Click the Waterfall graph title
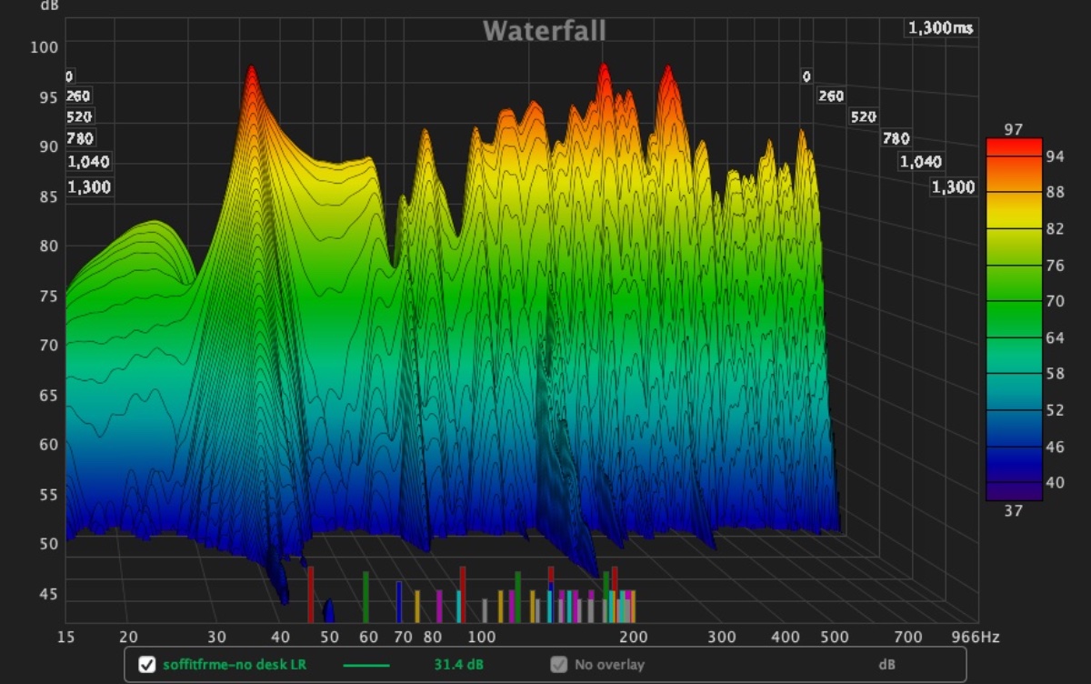 click(544, 31)
